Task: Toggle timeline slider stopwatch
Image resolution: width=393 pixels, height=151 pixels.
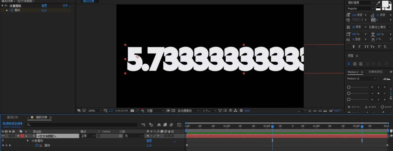Action: point(37,145)
